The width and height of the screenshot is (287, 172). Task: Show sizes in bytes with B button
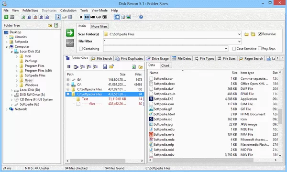tap(81, 17)
